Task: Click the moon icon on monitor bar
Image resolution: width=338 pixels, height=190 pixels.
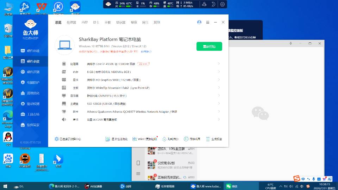Action: click(213, 4)
